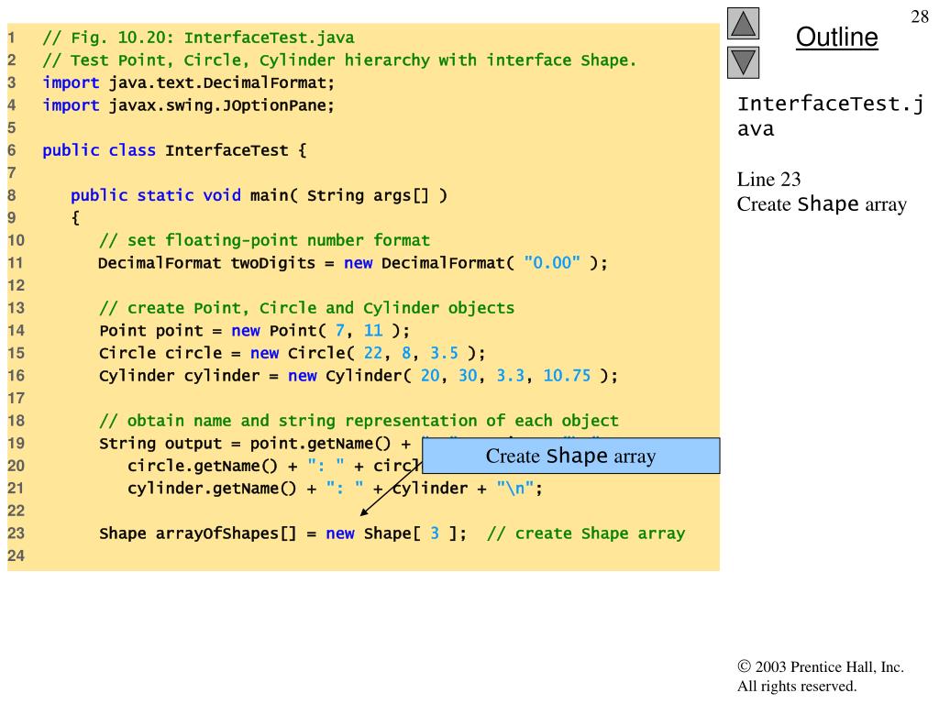Click the comment line about interface Shape
The width and height of the screenshot is (939, 704).
click(339, 60)
